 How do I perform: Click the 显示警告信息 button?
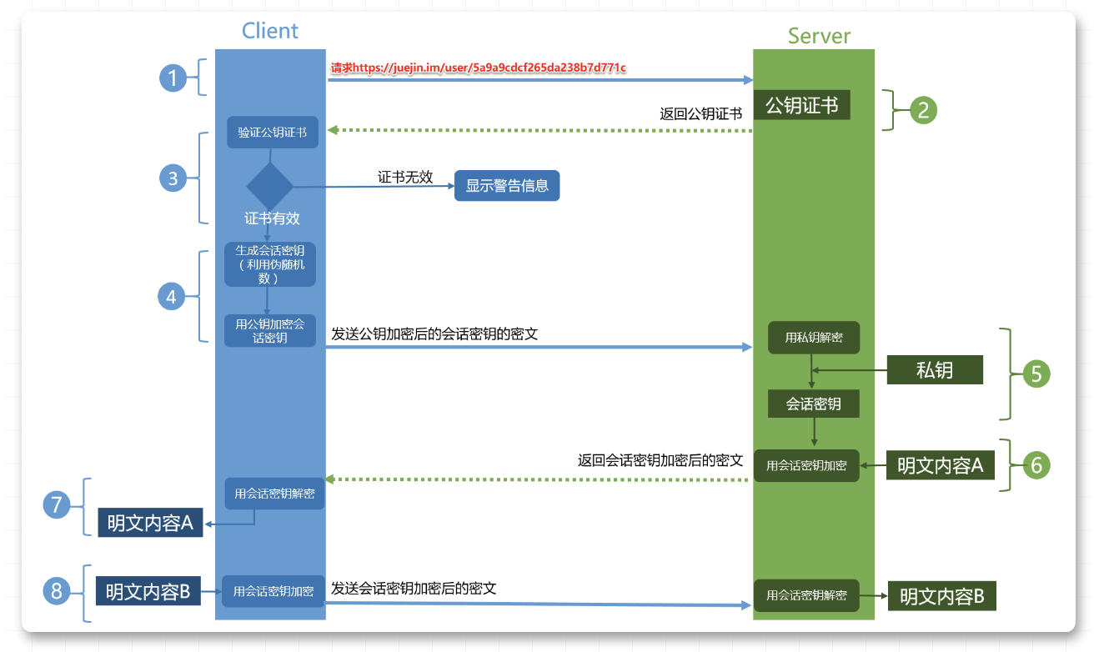pyautogui.click(x=506, y=185)
